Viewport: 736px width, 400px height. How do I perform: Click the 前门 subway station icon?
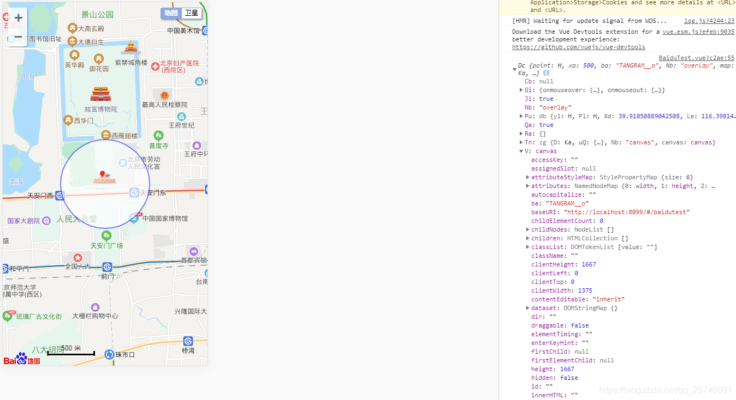click(x=107, y=267)
